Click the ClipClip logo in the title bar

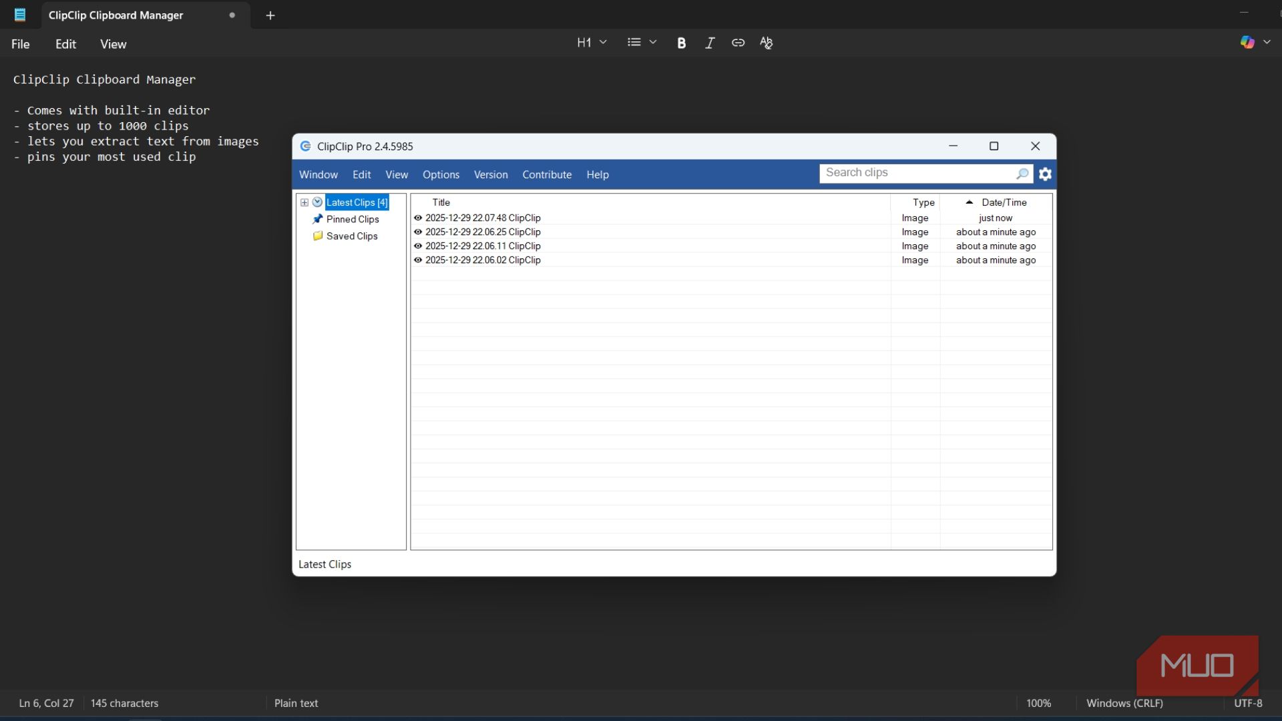(x=306, y=146)
